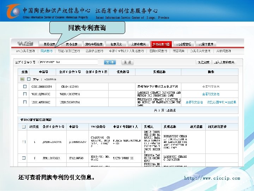Viewport: 254px width, 191px height.
Task: Open the special-topic search tab before 检索历史
Action: [x=94, y=44]
